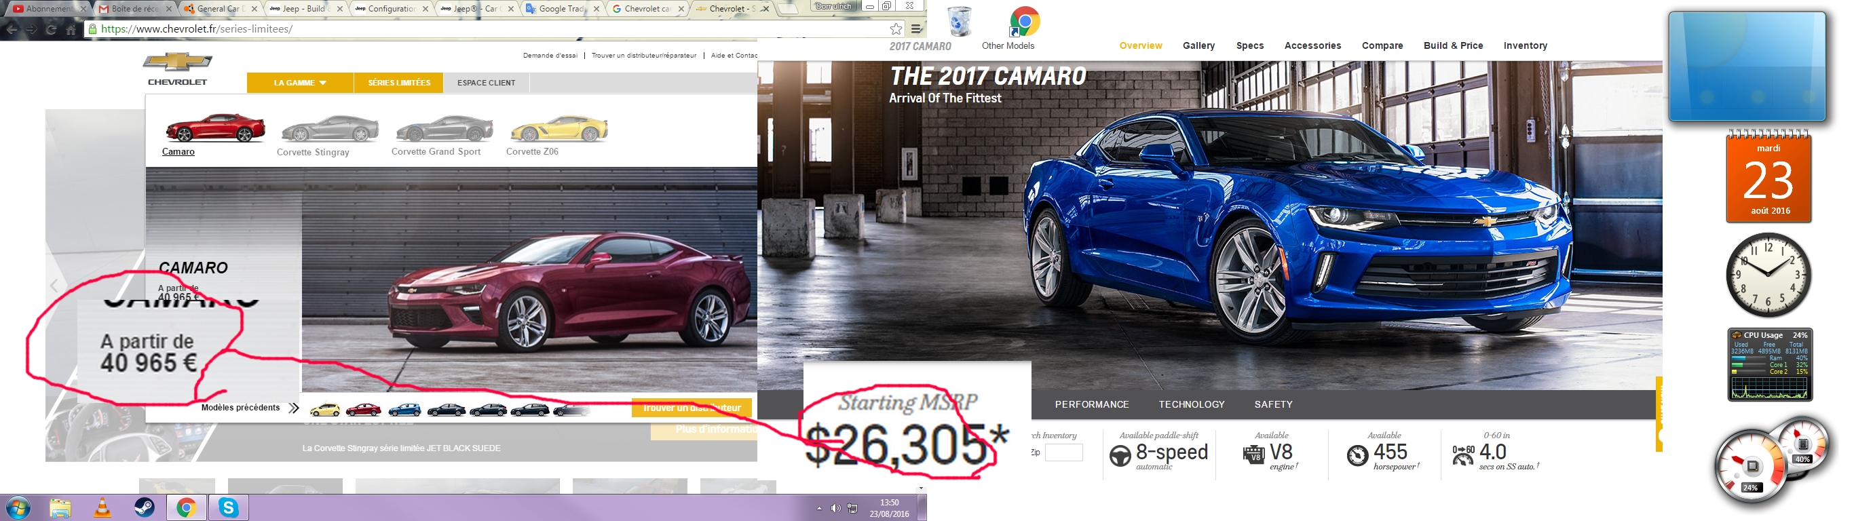Click Trouver un distributeur/réparateur link

pos(643,56)
